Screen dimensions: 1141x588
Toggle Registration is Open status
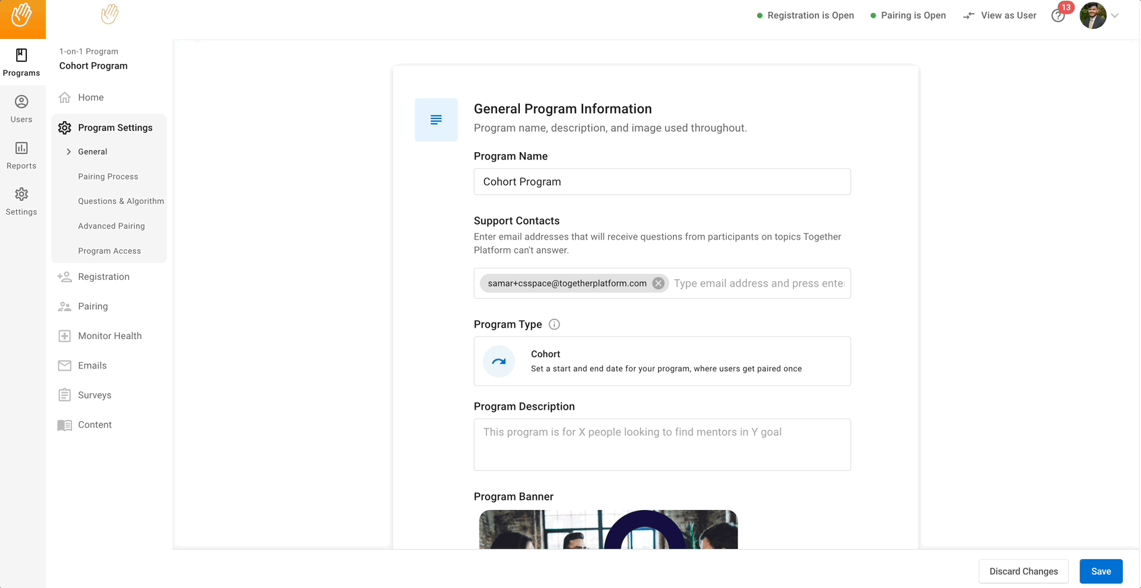coord(805,15)
